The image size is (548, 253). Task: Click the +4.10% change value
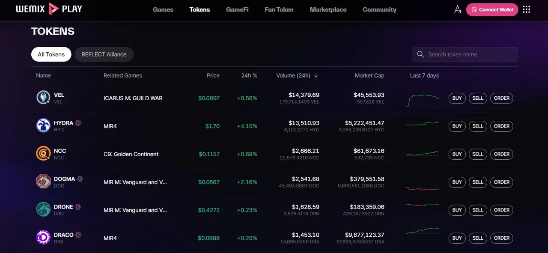pyautogui.click(x=247, y=126)
